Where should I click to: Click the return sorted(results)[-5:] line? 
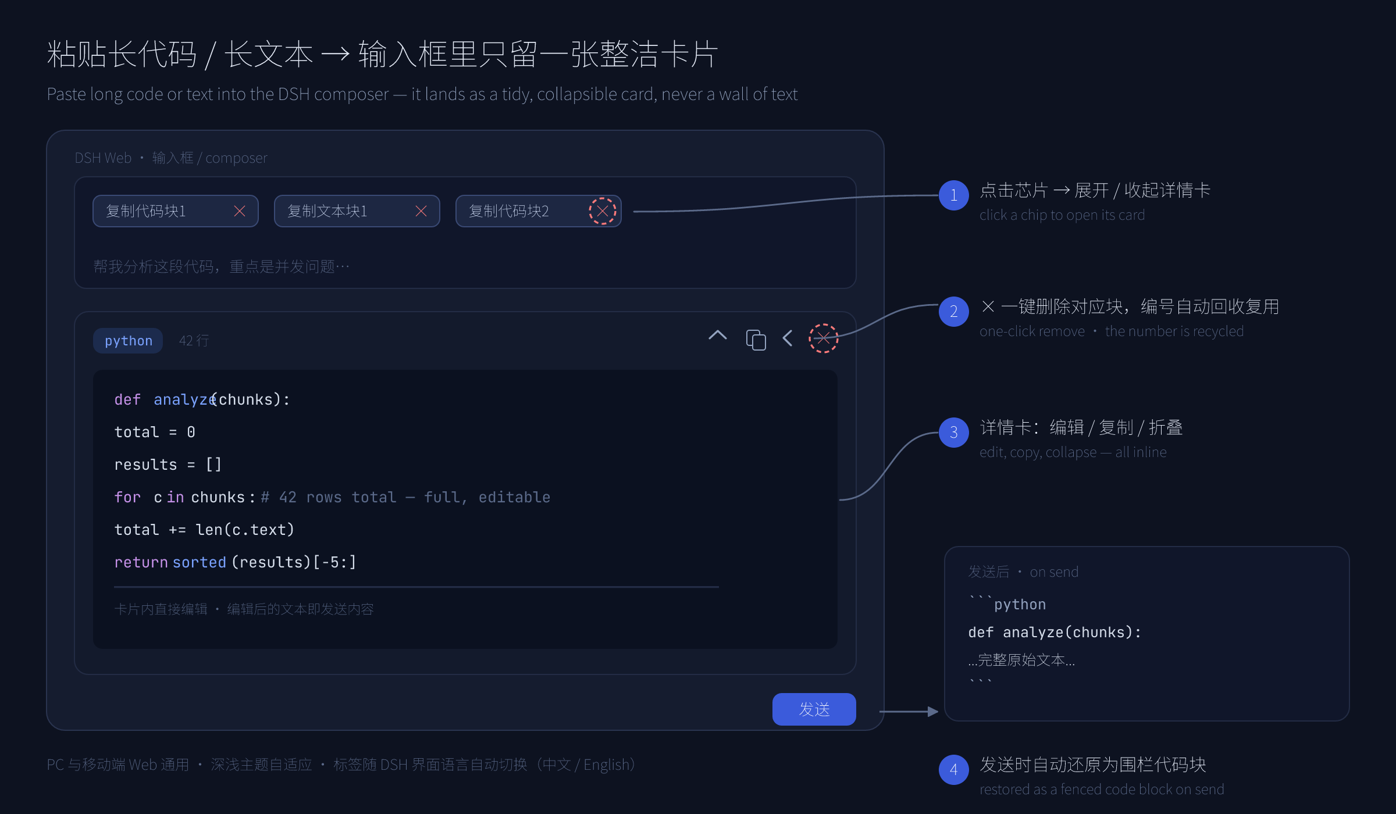[x=235, y=562]
